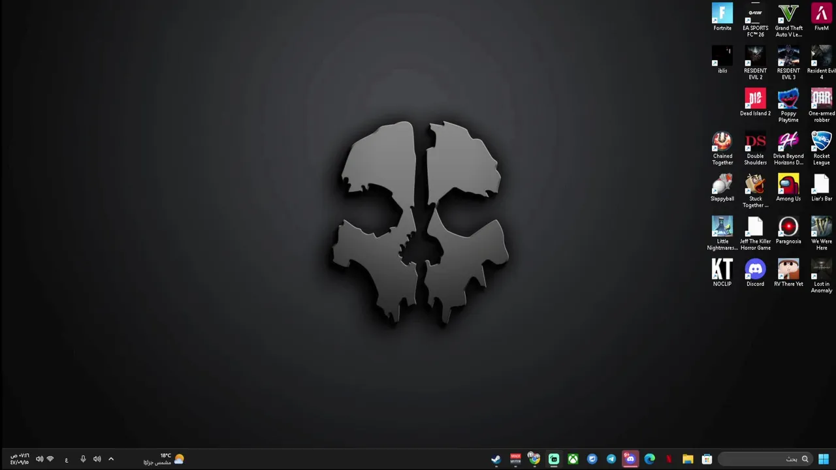Click the green Kick icon in taskbar
This screenshot has width=836, height=470.
point(554,459)
